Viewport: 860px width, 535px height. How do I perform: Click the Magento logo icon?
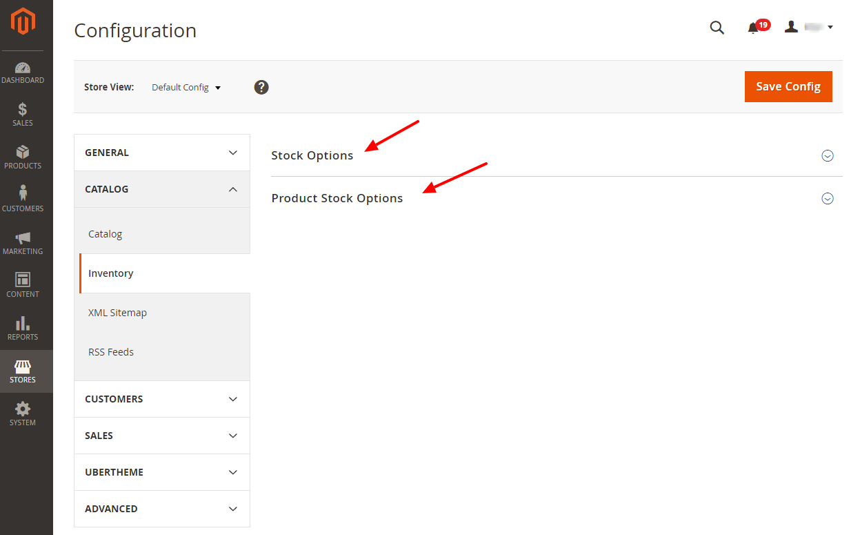coord(23,23)
